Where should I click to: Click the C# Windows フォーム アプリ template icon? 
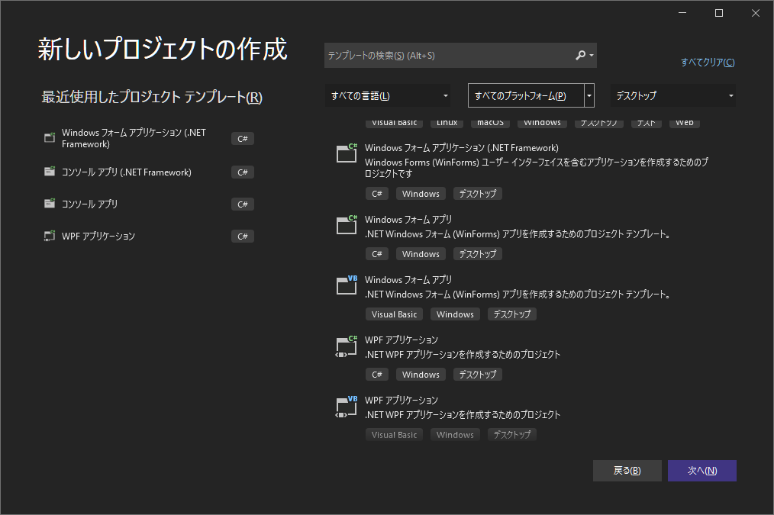tap(347, 224)
